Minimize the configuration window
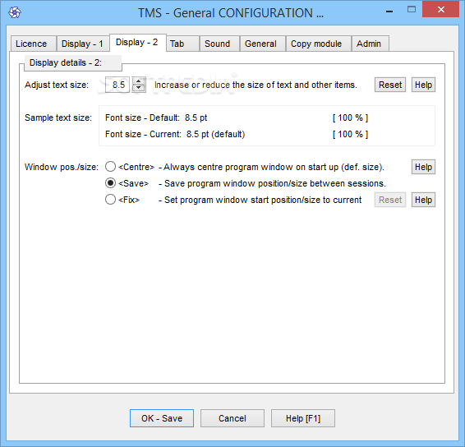 tap(389, 11)
